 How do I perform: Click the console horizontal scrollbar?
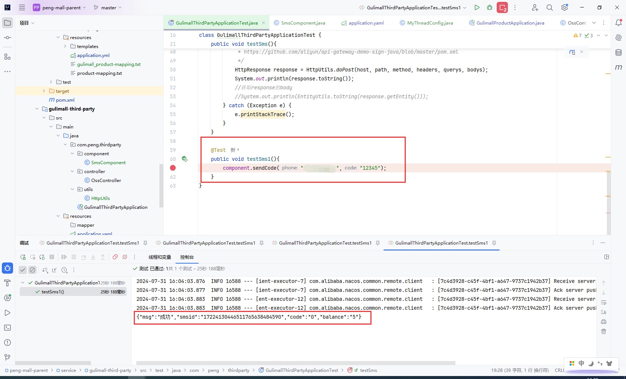point(295,363)
